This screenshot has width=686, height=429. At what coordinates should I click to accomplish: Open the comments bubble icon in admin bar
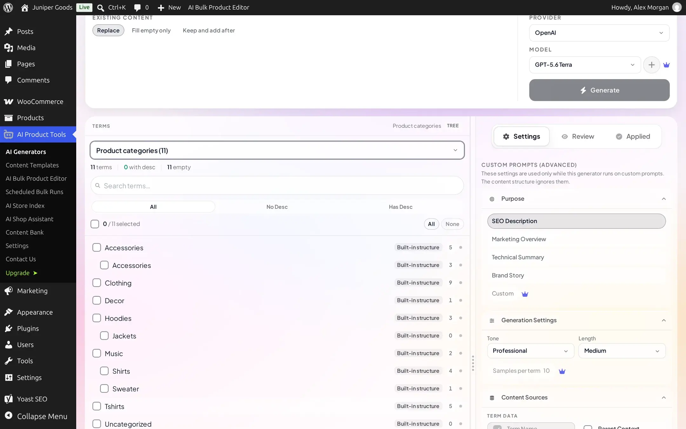tap(137, 8)
